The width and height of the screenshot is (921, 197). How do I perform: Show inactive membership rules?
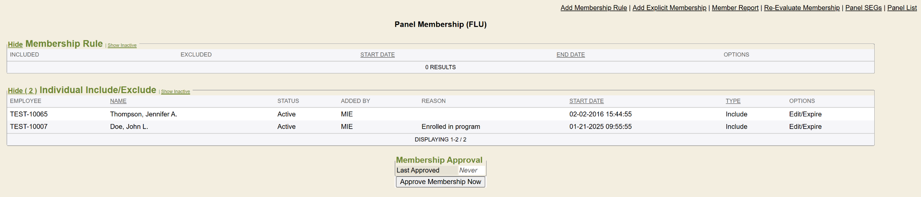(x=122, y=45)
